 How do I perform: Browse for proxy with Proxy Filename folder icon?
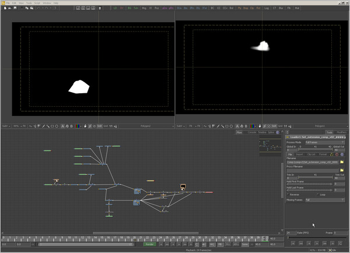(x=342, y=170)
